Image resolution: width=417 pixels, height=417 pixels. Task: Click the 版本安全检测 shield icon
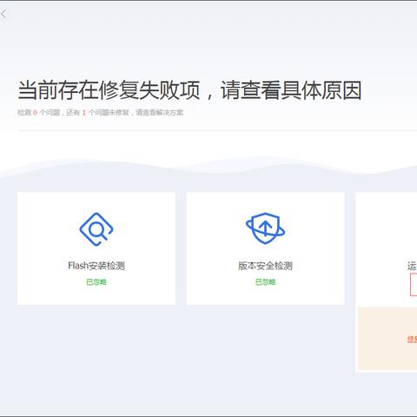pyautogui.click(x=265, y=228)
